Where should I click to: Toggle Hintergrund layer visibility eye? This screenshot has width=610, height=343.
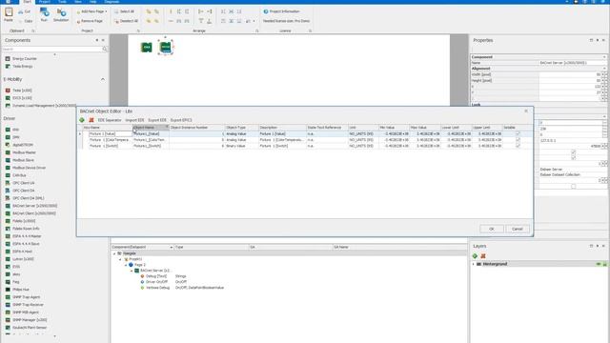pyautogui.click(x=599, y=264)
